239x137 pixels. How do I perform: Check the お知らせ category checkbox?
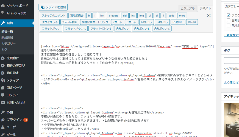229,20
